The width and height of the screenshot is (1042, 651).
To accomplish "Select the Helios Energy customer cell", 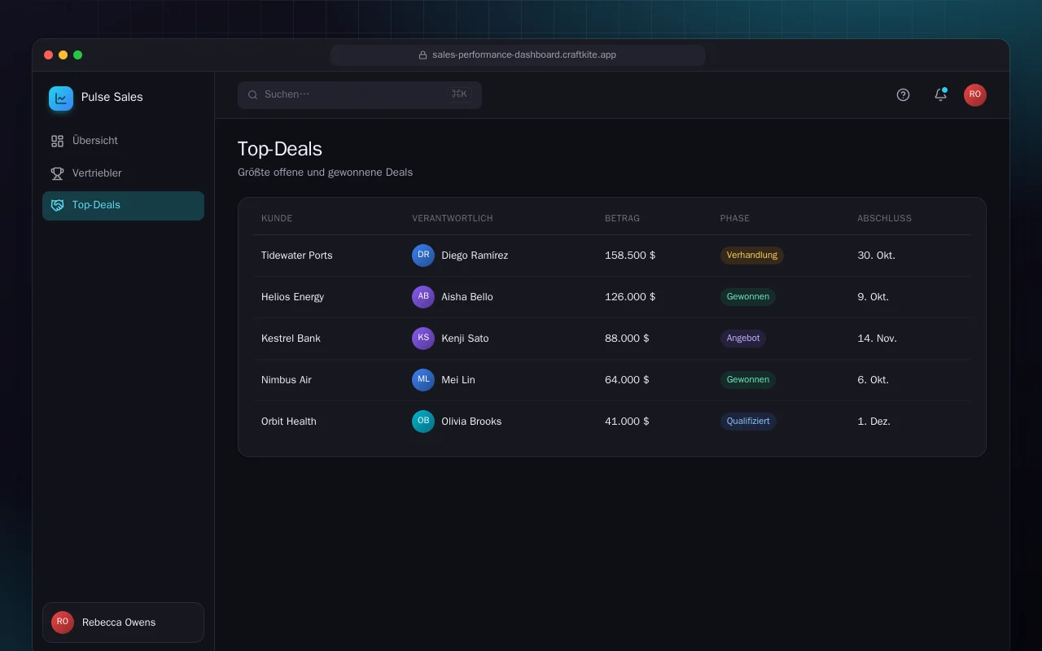I will click(x=292, y=297).
